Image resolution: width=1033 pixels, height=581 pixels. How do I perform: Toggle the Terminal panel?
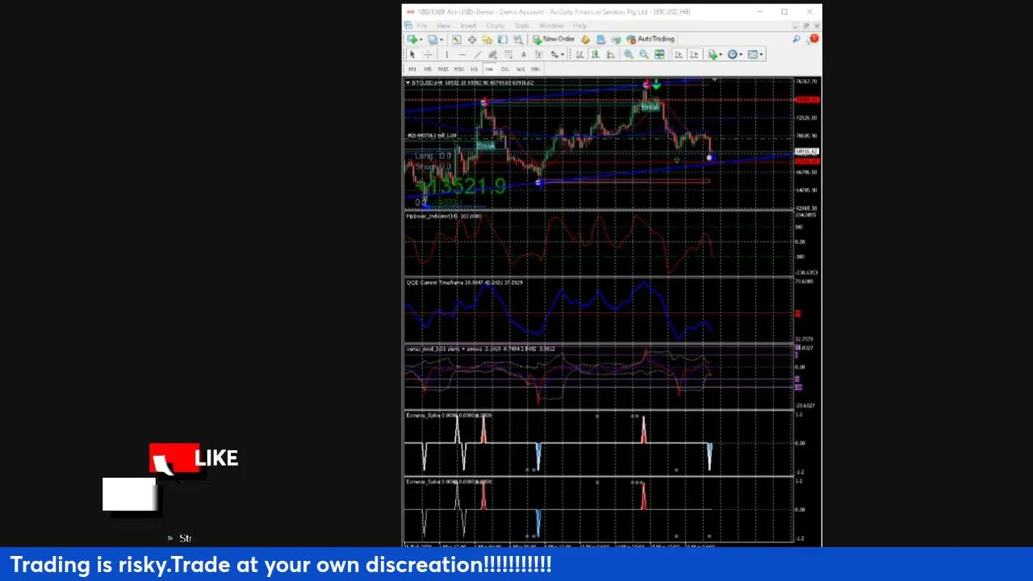[502, 39]
